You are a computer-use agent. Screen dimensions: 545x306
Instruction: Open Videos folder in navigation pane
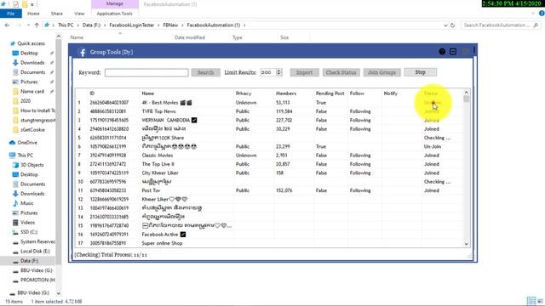pos(27,223)
